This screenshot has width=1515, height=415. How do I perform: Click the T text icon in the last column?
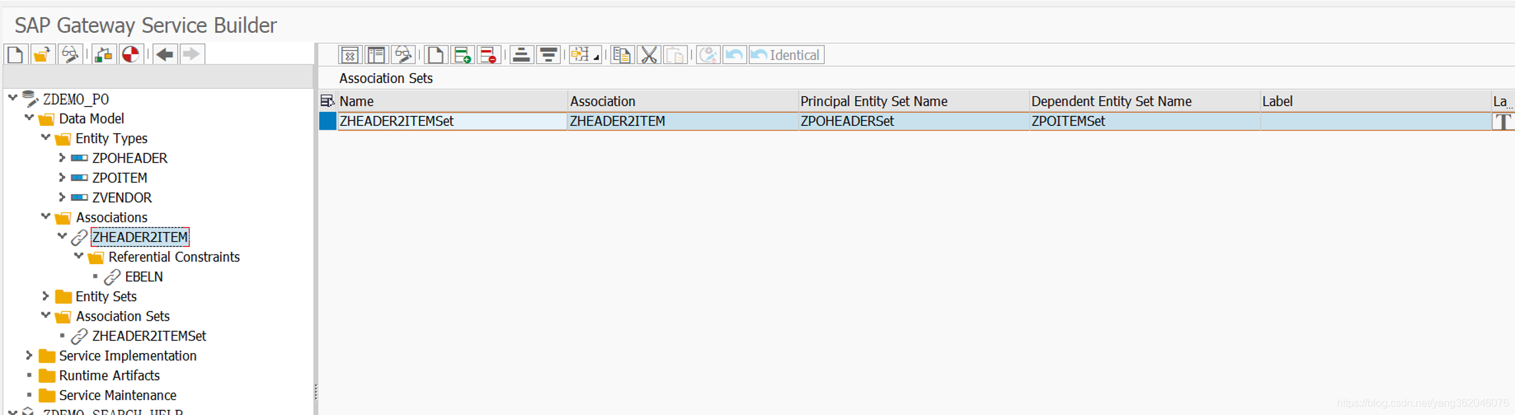1502,121
